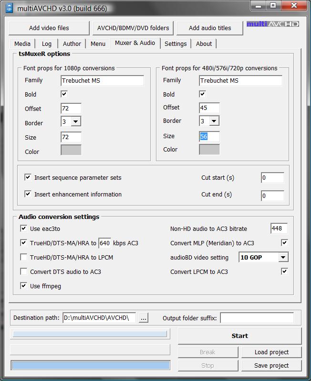The height and width of the screenshot is (381, 311).
Task: Toggle Convert MLP (Meridian) to AC3
Action: click(x=285, y=242)
